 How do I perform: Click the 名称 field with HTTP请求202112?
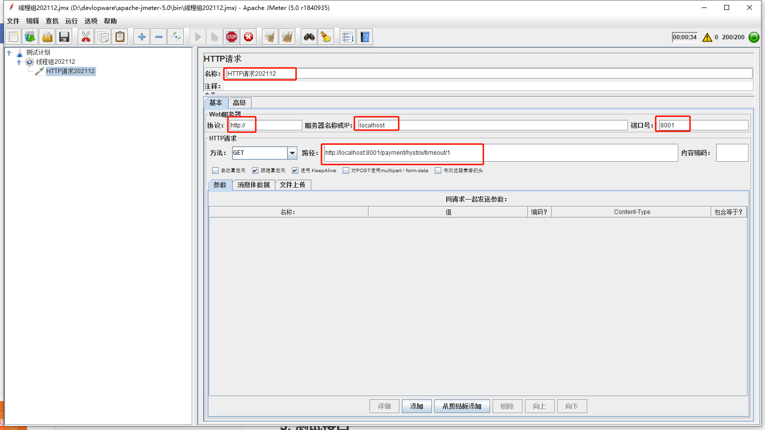(488, 74)
